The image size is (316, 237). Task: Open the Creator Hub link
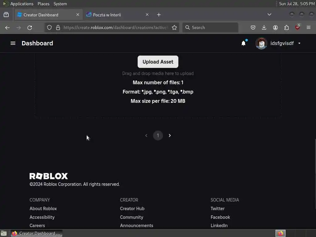click(x=132, y=209)
